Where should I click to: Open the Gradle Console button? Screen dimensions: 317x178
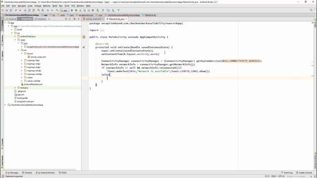[304, 173]
